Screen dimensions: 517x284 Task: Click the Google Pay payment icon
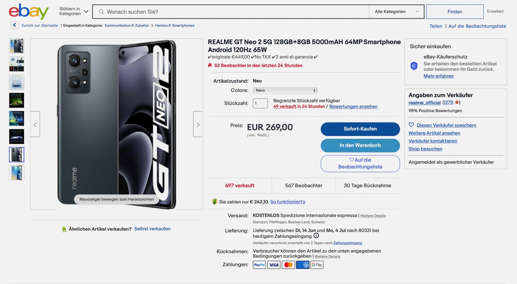click(317, 265)
